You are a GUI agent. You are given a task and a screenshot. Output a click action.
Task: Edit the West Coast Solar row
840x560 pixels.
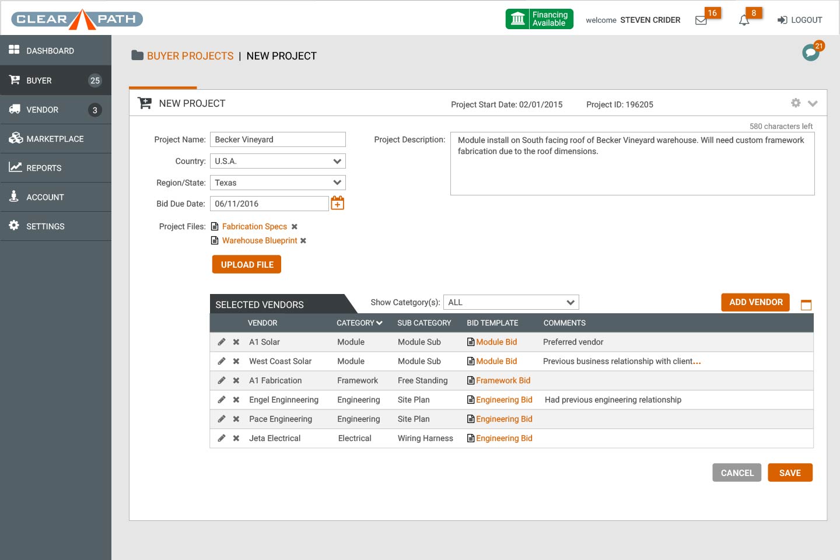click(x=222, y=361)
